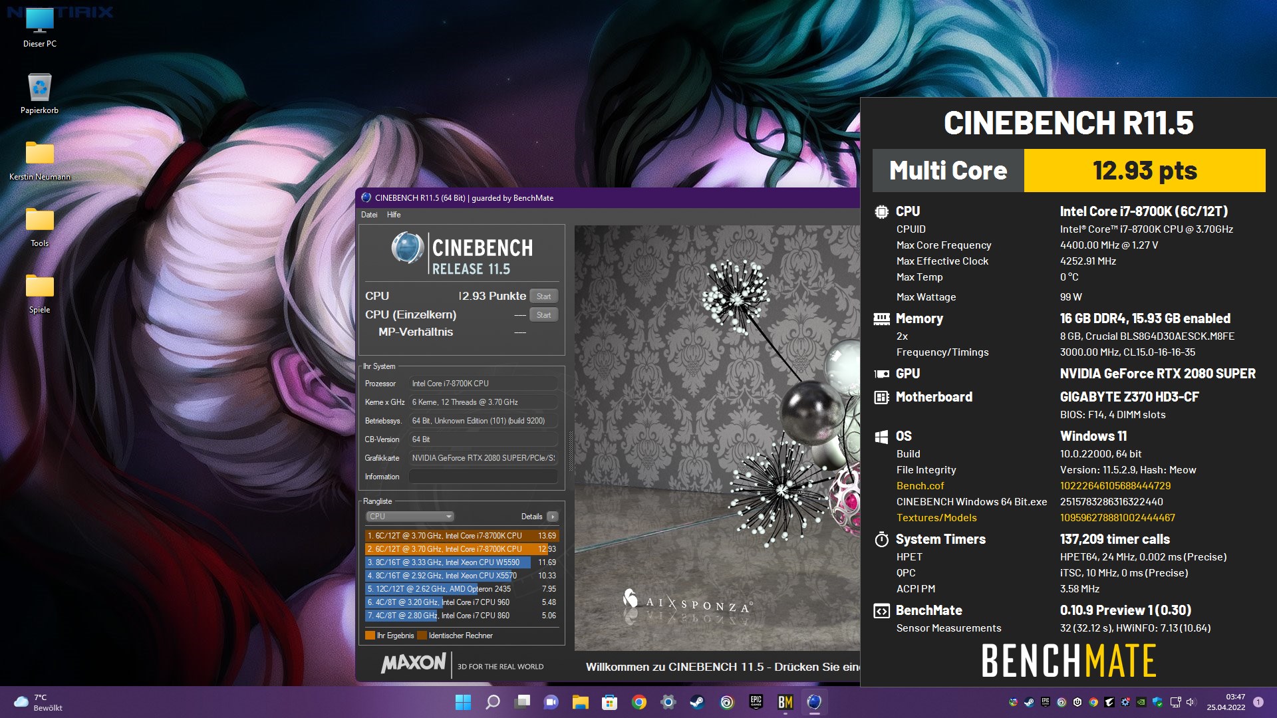Click the BenchMate CPU section heading
The height and width of the screenshot is (718, 1277).
tap(907, 211)
